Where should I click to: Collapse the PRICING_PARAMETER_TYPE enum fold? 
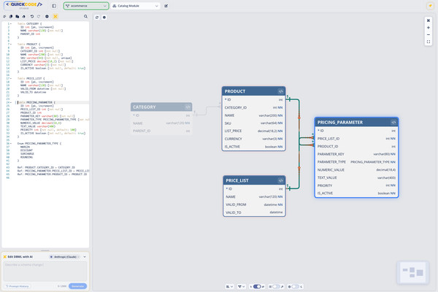click(x=11, y=144)
